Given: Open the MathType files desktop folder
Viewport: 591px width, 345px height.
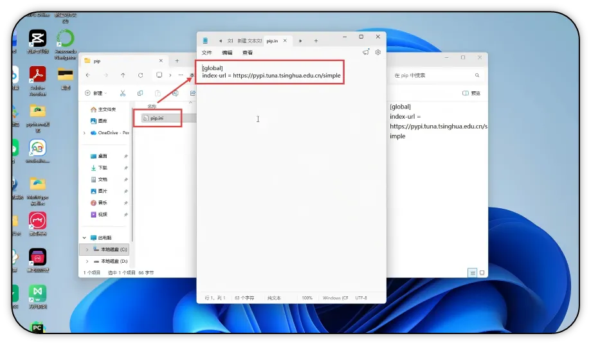Looking at the screenshot, I should click(38, 191).
